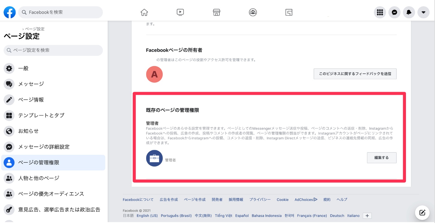The image size is (435, 223).
Task: Open the プライバシー footer link
Action: tap(259, 199)
